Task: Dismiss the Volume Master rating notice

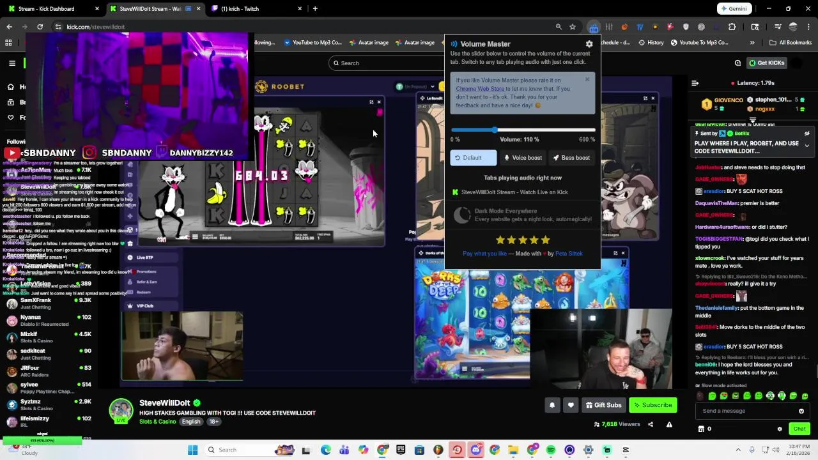Action: click(x=587, y=80)
